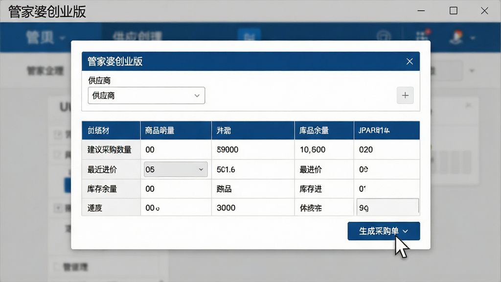This screenshot has width=501, height=282.
Task: Open the 06 dropdown in 最近进价 row
Action: 176,169
